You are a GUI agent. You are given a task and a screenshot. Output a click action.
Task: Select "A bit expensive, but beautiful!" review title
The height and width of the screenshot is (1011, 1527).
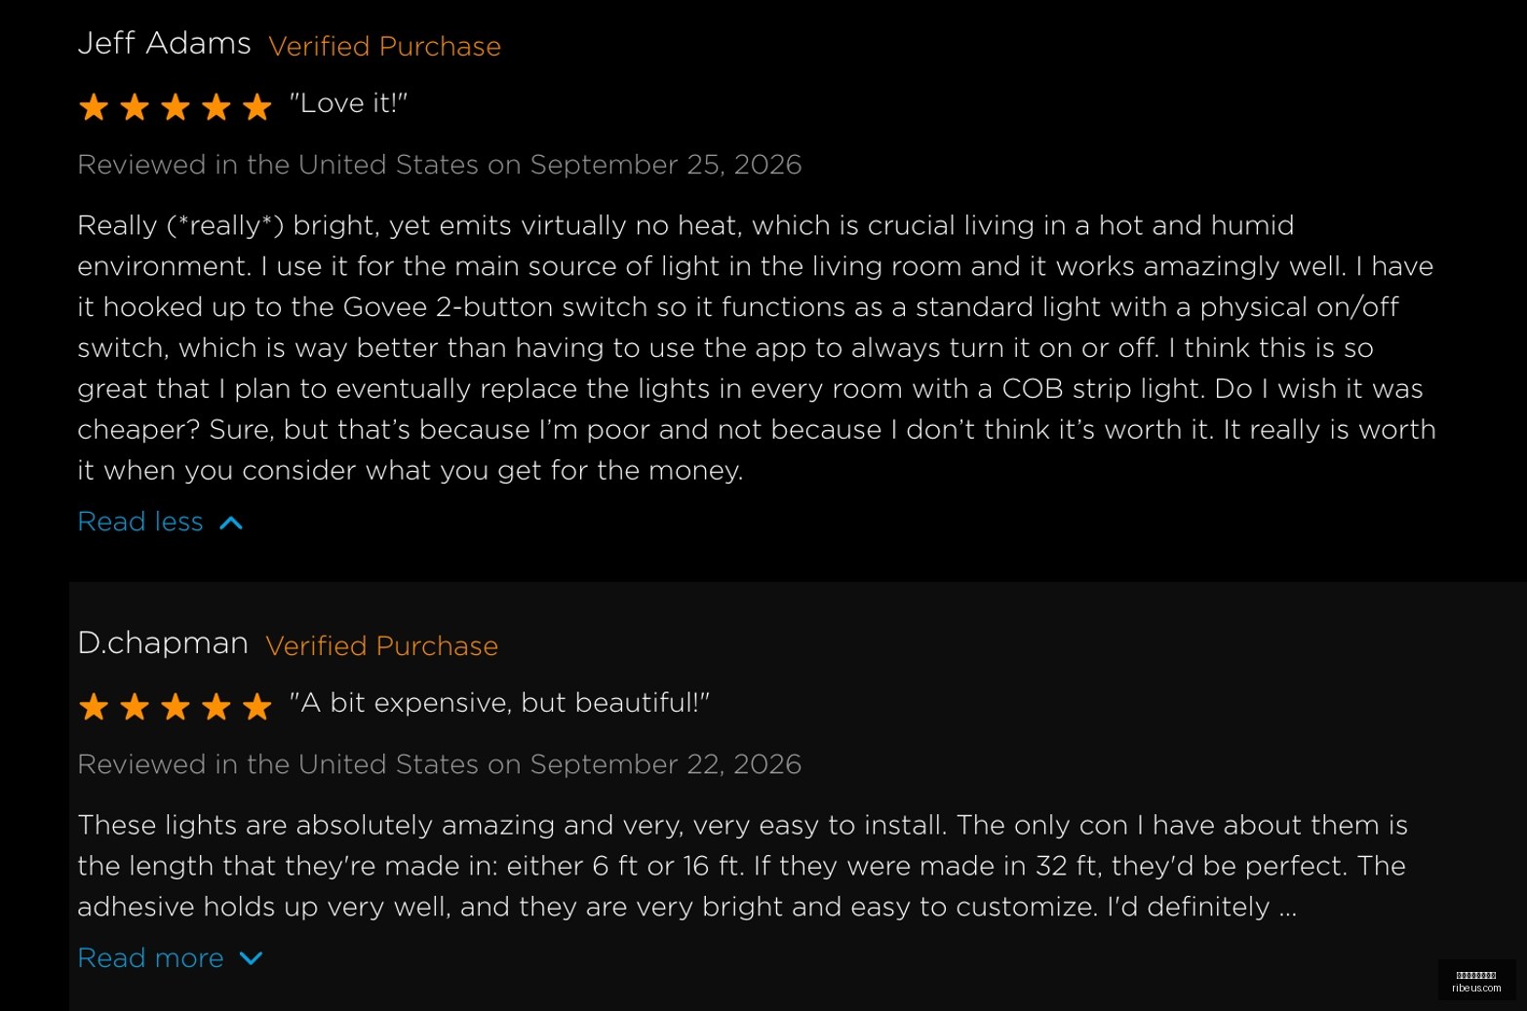coord(499,703)
